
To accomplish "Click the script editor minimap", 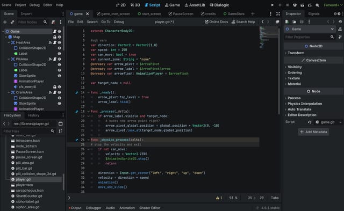I will [x=269, y=37].
